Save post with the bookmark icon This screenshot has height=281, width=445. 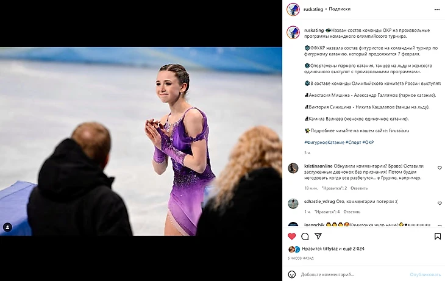(x=437, y=236)
